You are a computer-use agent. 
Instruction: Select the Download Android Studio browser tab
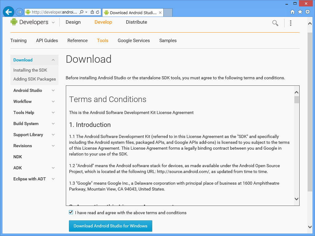coord(133,13)
